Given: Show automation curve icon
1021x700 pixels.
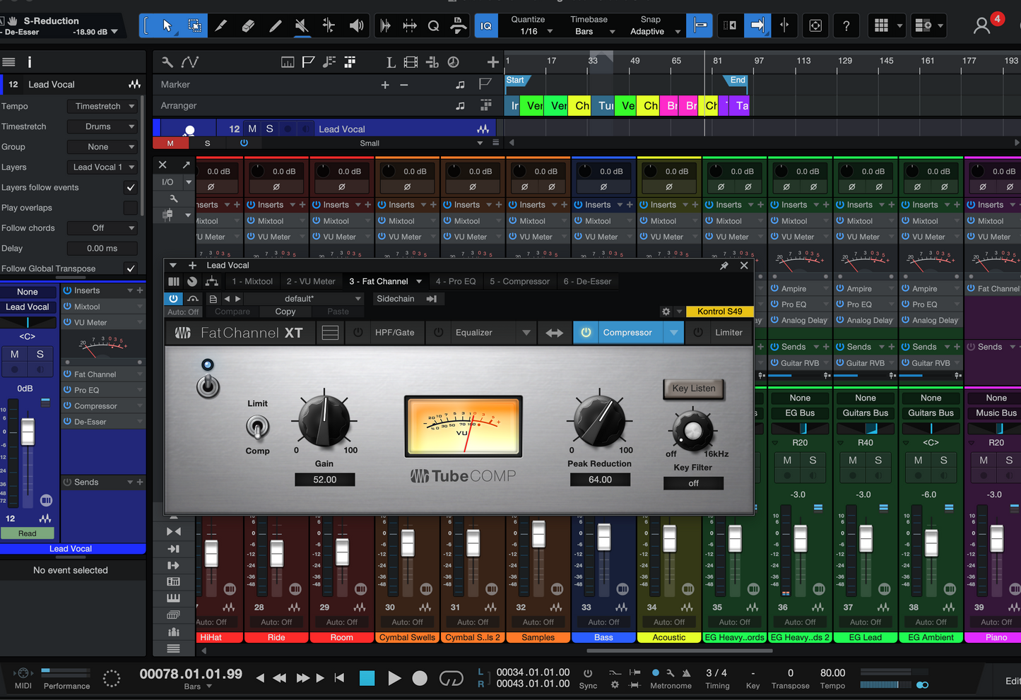Looking at the screenshot, I should [189, 62].
